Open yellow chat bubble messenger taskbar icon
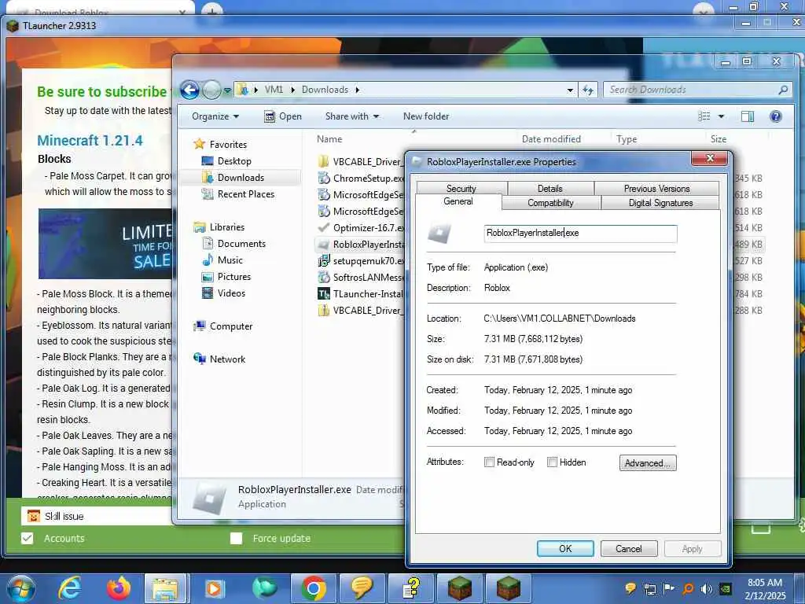Image resolution: width=805 pixels, height=604 pixels. coord(362,589)
